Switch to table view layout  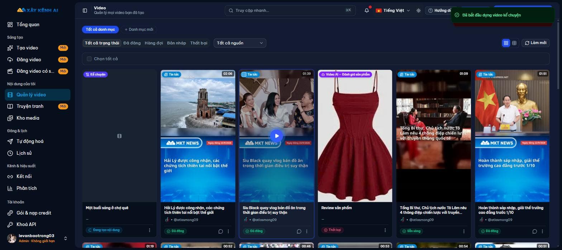(514, 43)
